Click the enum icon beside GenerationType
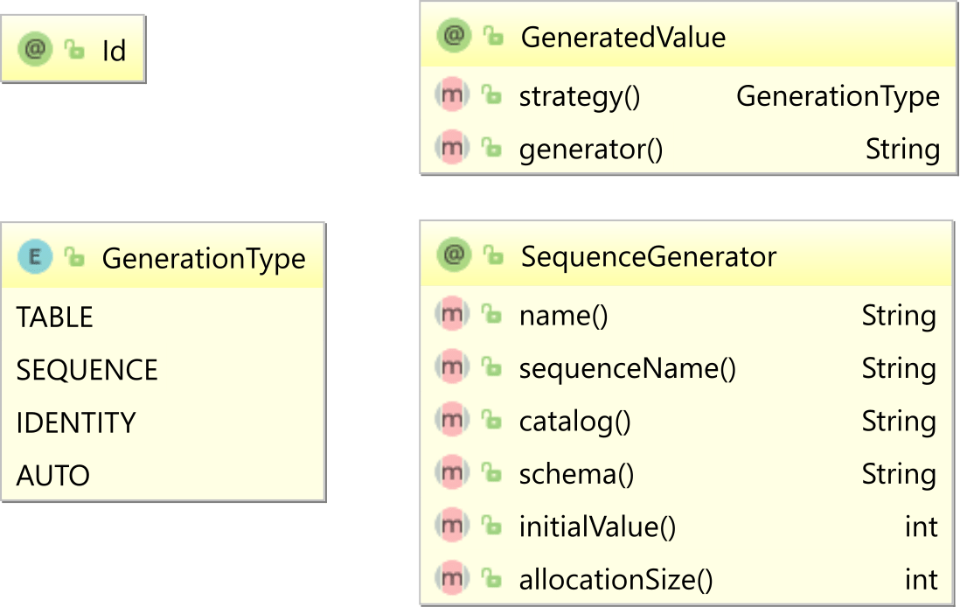 [36, 257]
